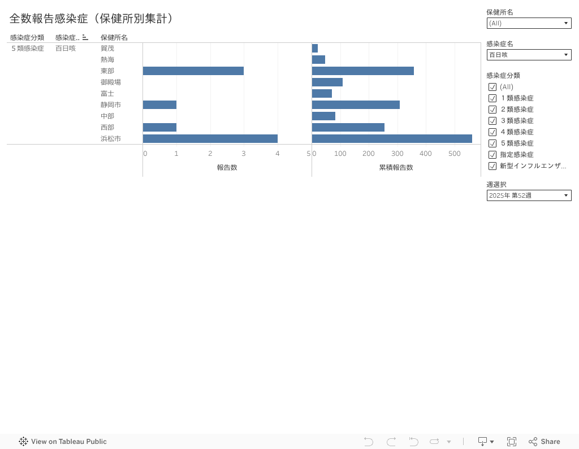Click the 感染症分類 column header

tap(27, 38)
